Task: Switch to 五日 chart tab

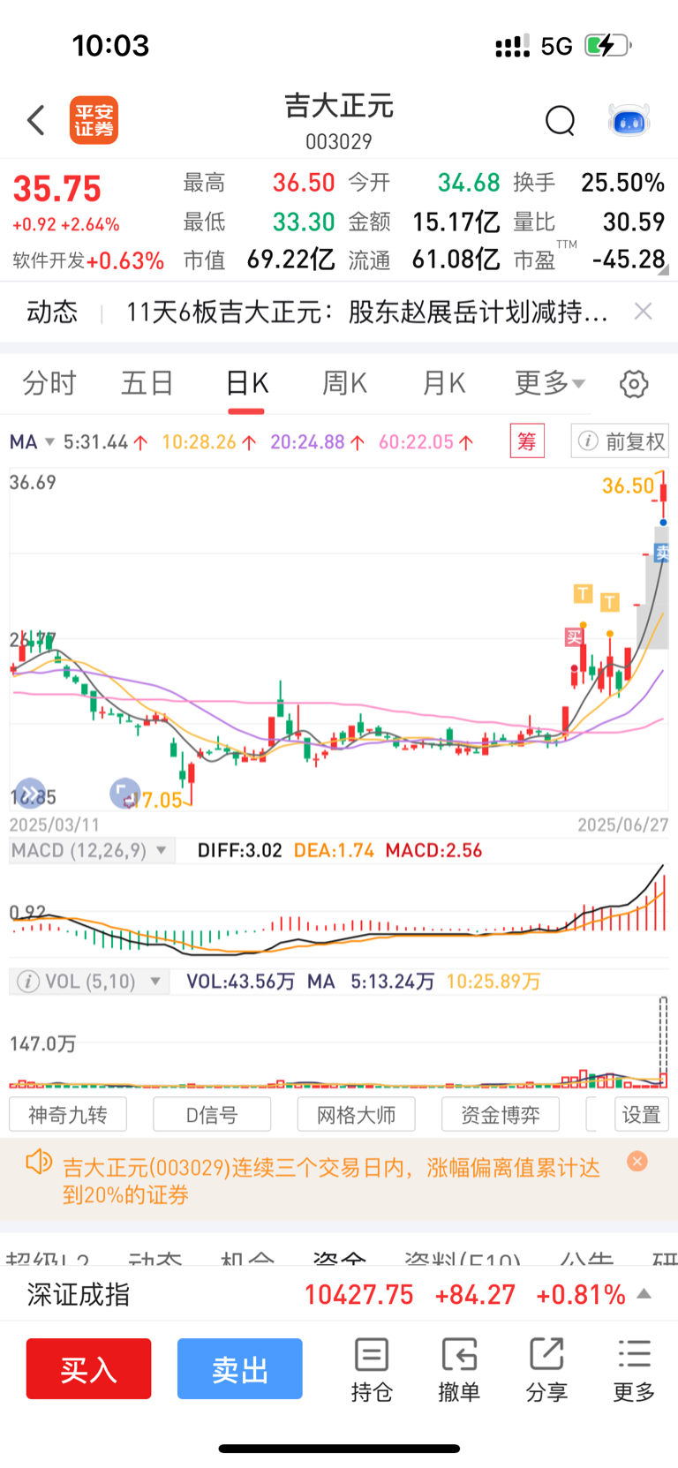Action: [147, 384]
